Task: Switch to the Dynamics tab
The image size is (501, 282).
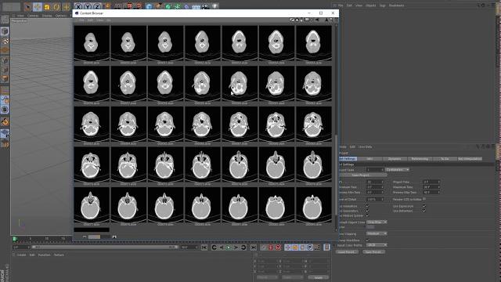Action: pos(395,159)
